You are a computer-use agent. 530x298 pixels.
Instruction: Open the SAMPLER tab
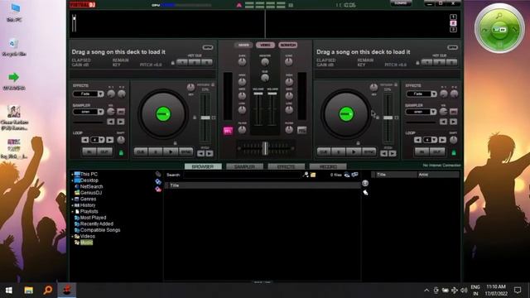pyautogui.click(x=245, y=166)
